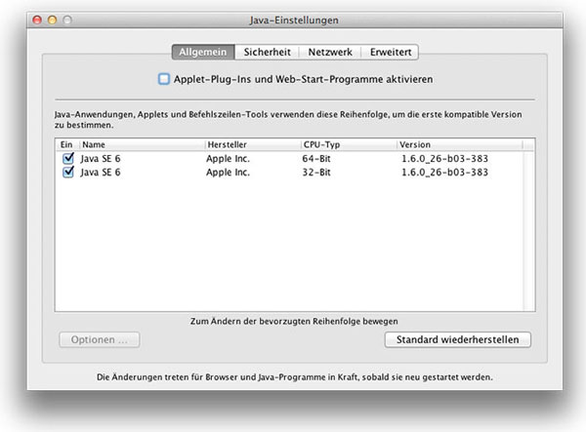Select the Java SE 6 64-Bit row

click(293, 157)
